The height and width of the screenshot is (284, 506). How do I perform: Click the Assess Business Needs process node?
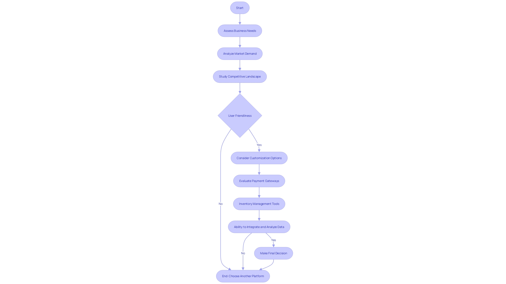[240, 31]
